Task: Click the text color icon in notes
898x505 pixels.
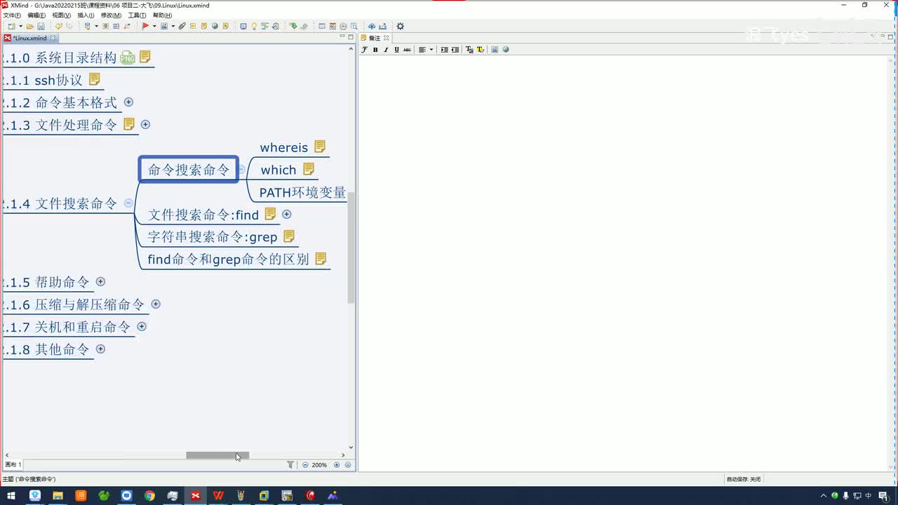Action: pyautogui.click(x=469, y=50)
